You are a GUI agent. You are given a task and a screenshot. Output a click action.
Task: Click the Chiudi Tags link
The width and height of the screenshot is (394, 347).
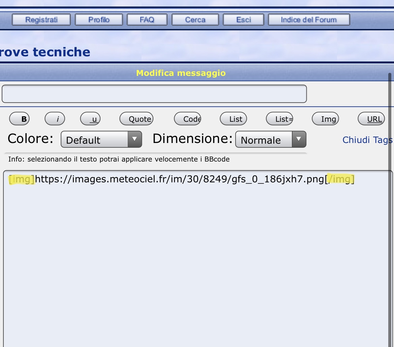click(368, 140)
